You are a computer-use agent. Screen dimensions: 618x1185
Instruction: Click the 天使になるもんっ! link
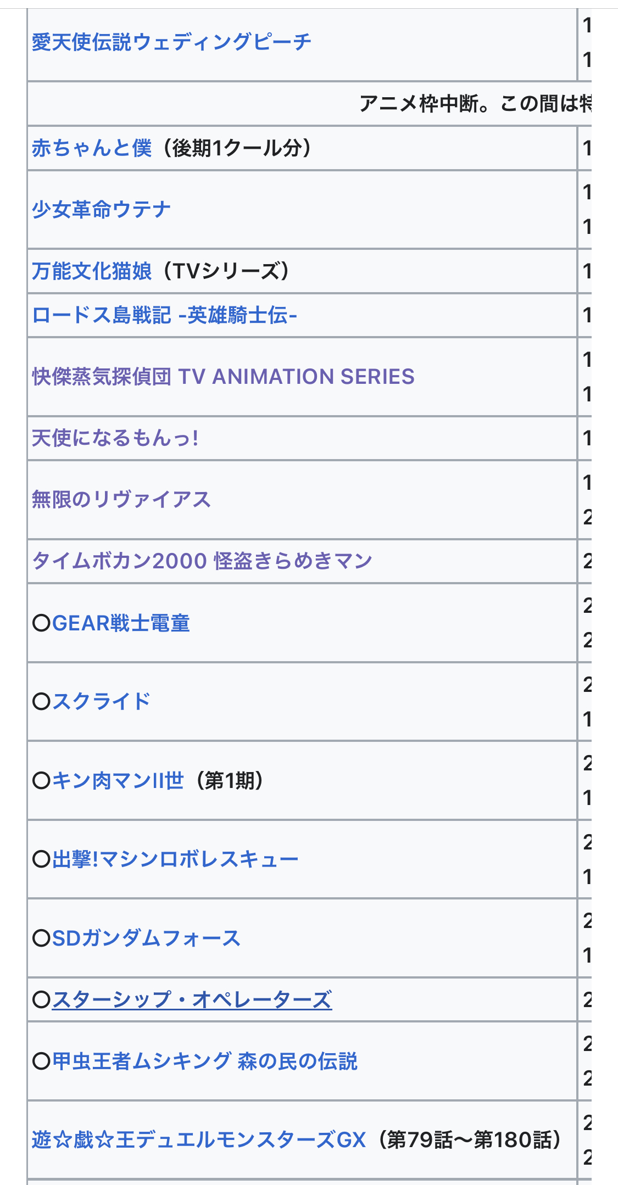115,438
